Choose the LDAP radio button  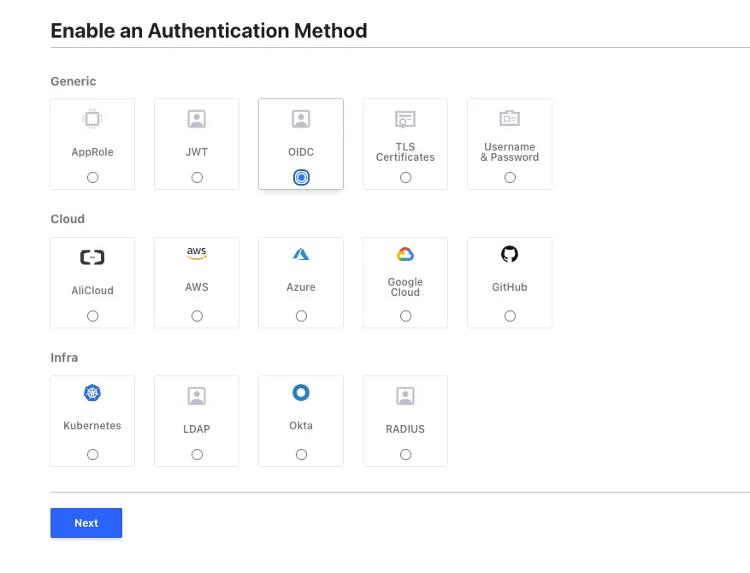pyautogui.click(x=197, y=455)
